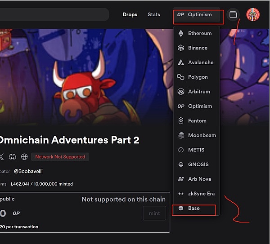
Task: Click the search input field
Action: [x=54, y=15]
